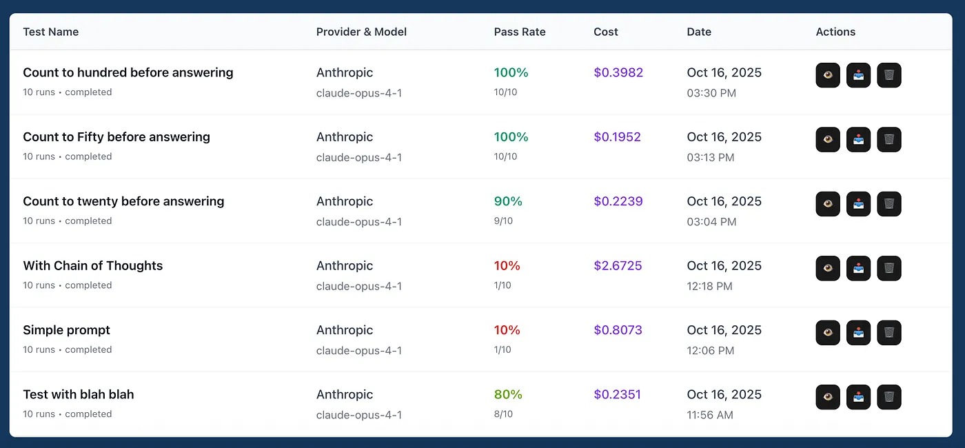View the With Chain of Thoughts test
The image size is (965, 448).
point(828,268)
